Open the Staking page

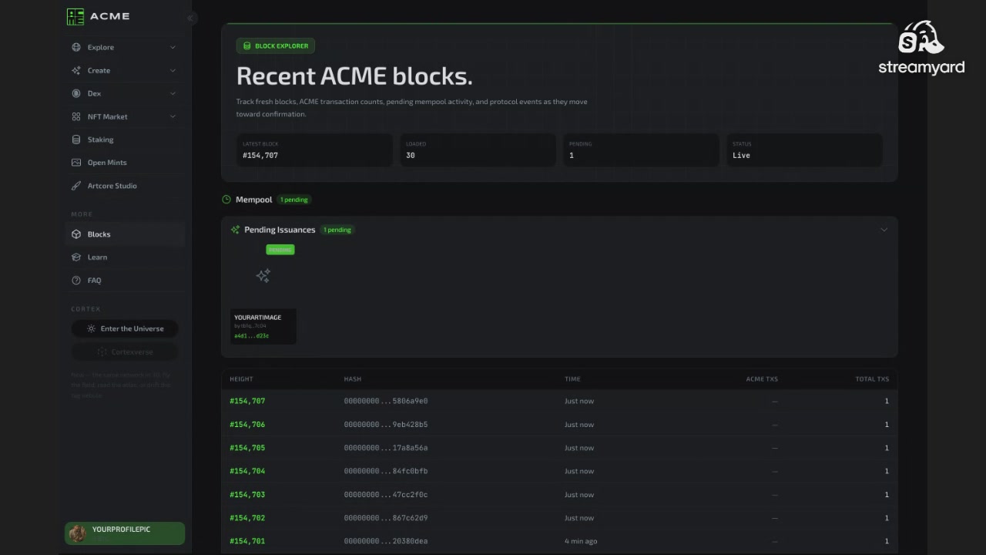(x=125, y=140)
